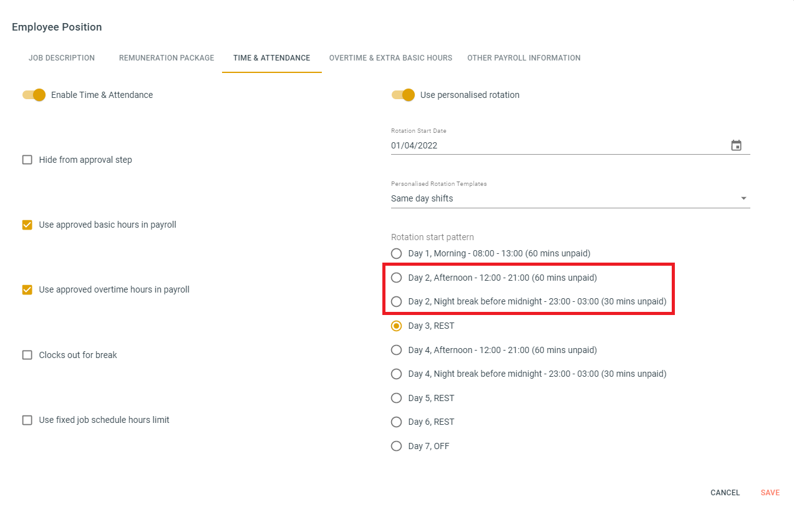Image resolution: width=794 pixels, height=509 pixels.
Task: Check Use fixed job schedule hours limit
Action: tap(27, 420)
